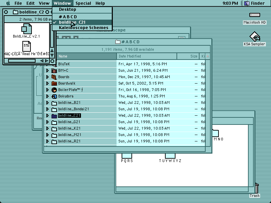The width and height of the screenshot is (271, 203).
Task: Click the boldline_B21 folder icon
Action: tap(54, 103)
